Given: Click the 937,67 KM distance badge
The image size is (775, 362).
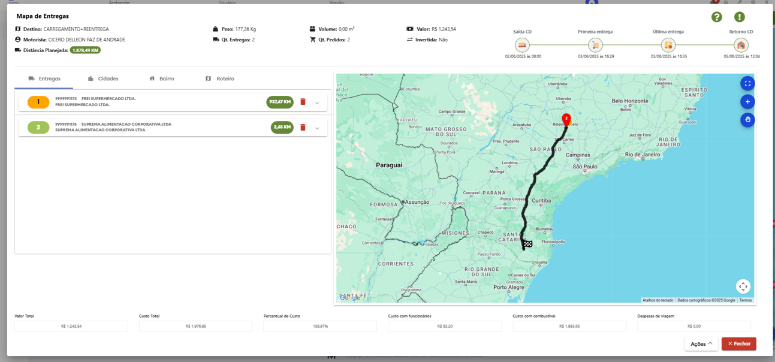Looking at the screenshot, I should [x=280, y=102].
